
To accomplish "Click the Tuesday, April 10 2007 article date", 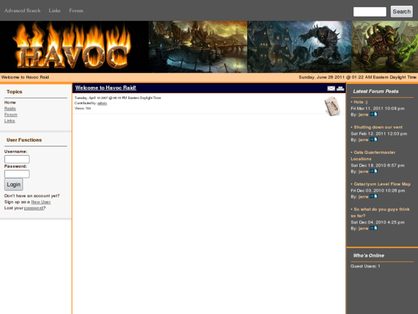I will (x=117, y=98).
